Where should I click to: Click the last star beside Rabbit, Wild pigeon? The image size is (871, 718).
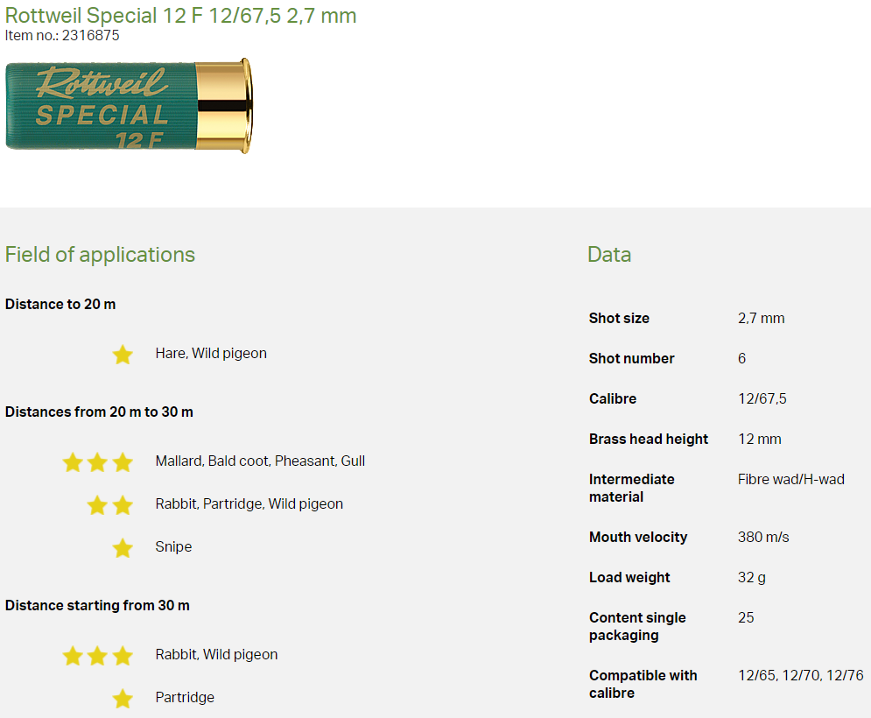123,656
